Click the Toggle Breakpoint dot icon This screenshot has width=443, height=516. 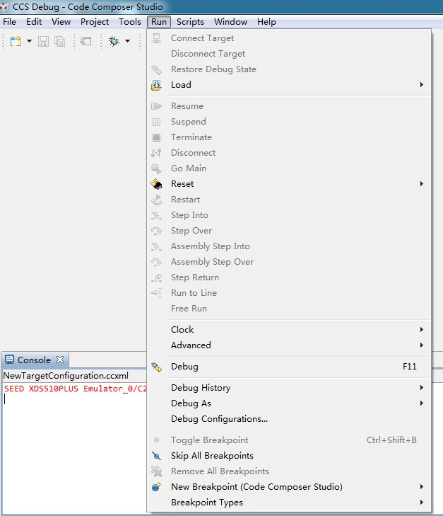coord(156,440)
